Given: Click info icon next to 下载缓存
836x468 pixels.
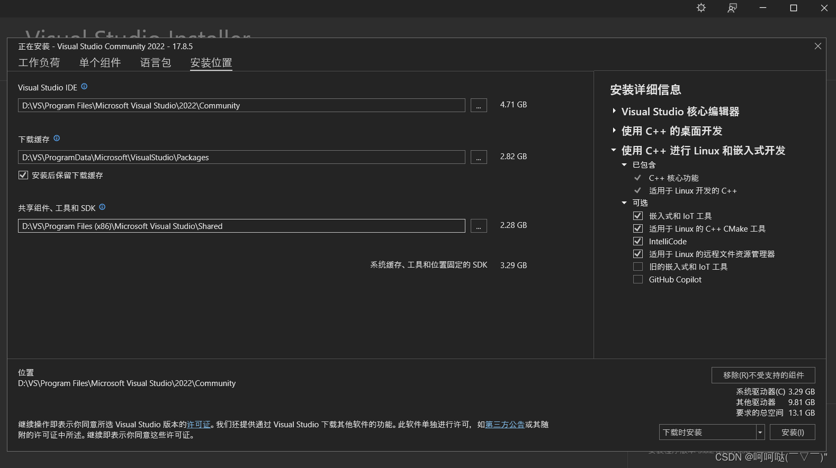Looking at the screenshot, I should click(x=57, y=139).
